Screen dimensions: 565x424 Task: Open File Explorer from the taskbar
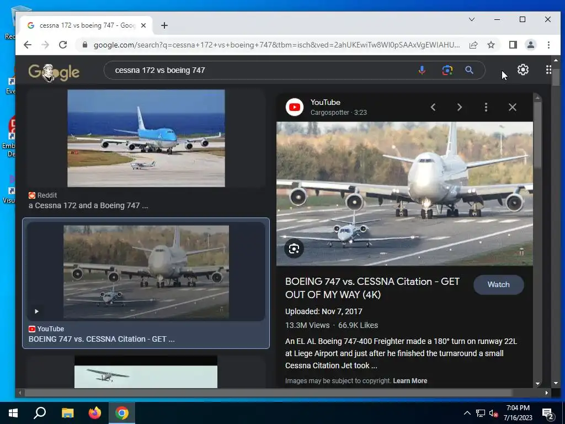67,413
